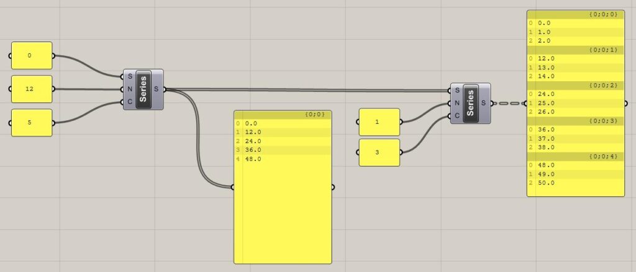Screen dimensions: 636x272
Task: Select the yellow panel containing value 5
Action: coord(32,123)
